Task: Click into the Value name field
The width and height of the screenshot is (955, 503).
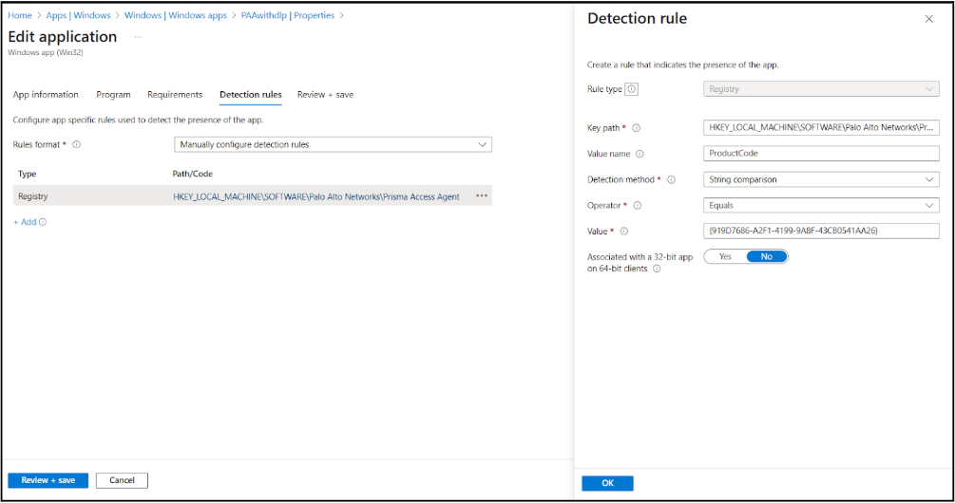Action: 821,154
